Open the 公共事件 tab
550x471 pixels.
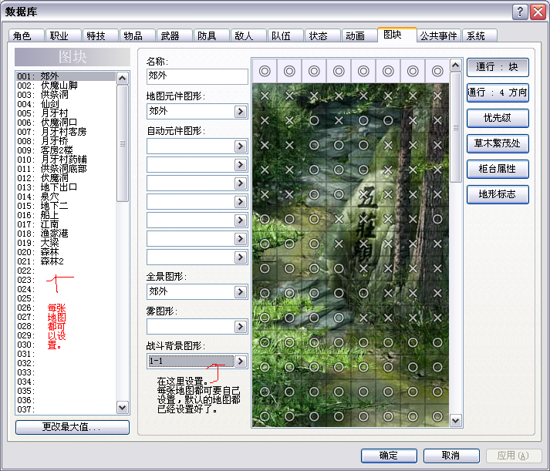coord(439,35)
